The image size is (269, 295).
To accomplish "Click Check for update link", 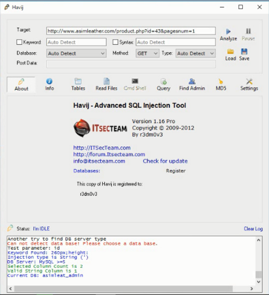I will [x=165, y=161].
